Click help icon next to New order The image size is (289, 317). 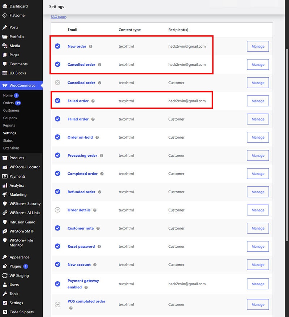[x=91, y=46]
